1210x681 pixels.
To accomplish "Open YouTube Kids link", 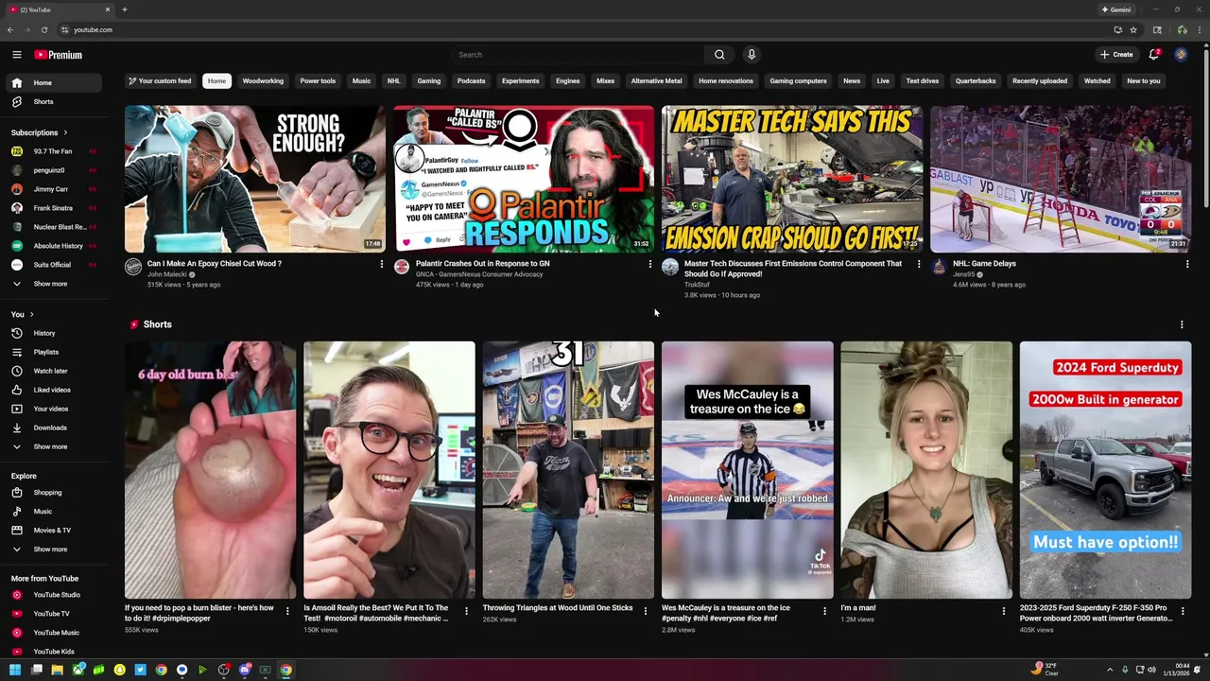I will [52, 652].
